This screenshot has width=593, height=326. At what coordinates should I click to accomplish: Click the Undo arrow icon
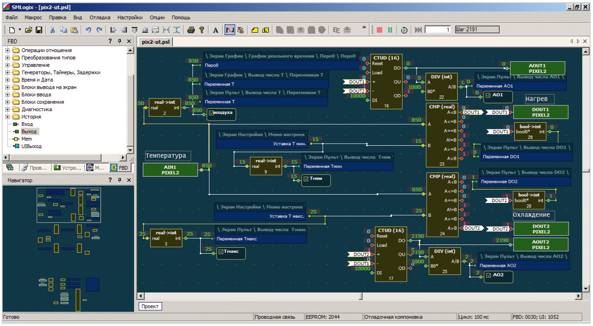(88, 30)
